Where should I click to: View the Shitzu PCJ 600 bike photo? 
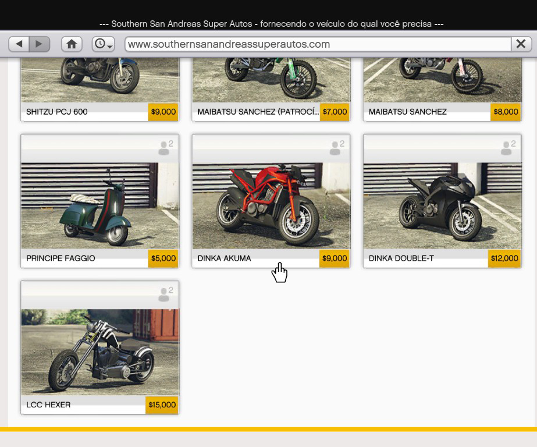pyautogui.click(x=100, y=80)
